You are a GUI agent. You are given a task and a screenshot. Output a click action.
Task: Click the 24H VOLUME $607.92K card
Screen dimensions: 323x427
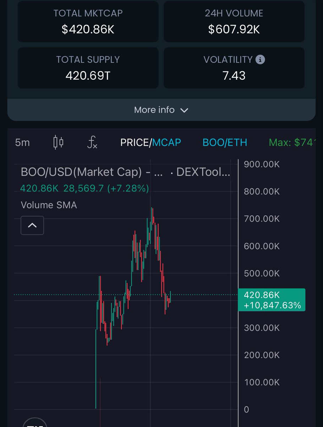pos(234,21)
